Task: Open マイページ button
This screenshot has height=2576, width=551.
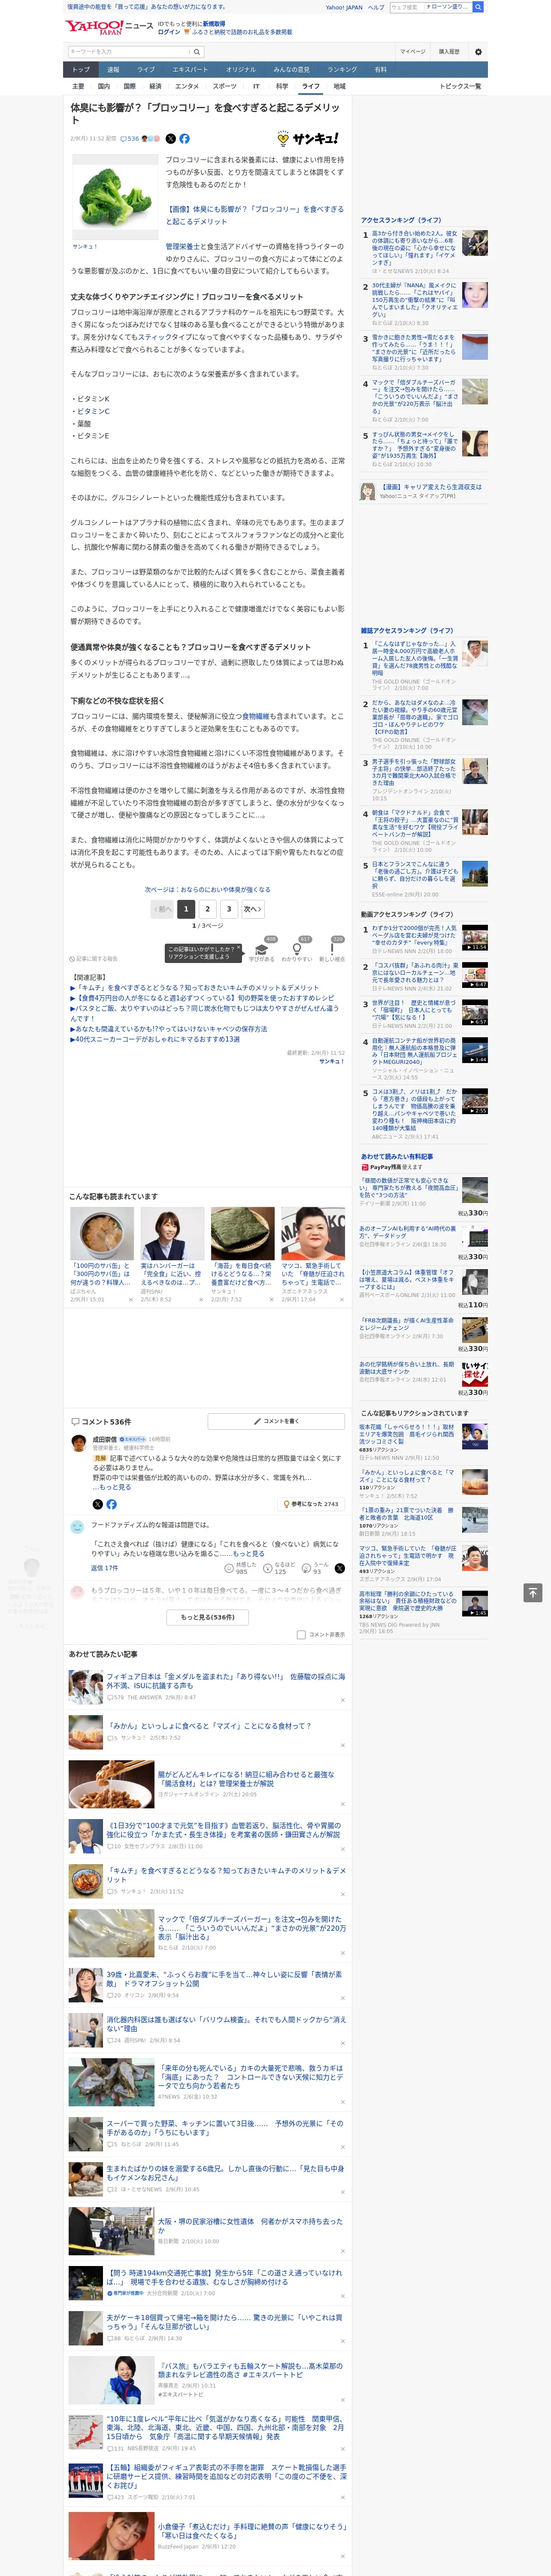Action: [x=413, y=51]
